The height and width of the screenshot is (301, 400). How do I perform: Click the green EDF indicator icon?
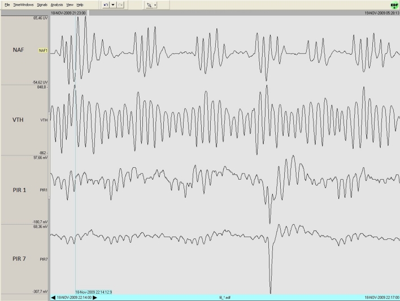click(x=394, y=5)
